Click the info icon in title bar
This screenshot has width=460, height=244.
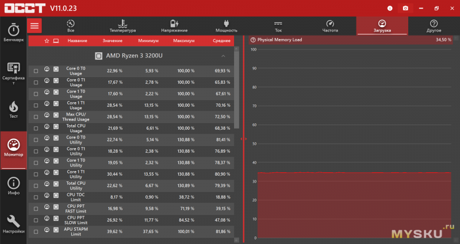[x=390, y=8]
